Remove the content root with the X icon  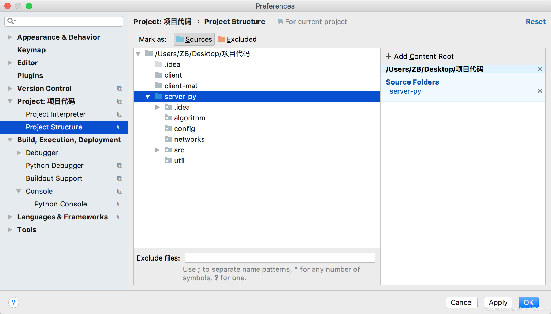[x=540, y=69]
